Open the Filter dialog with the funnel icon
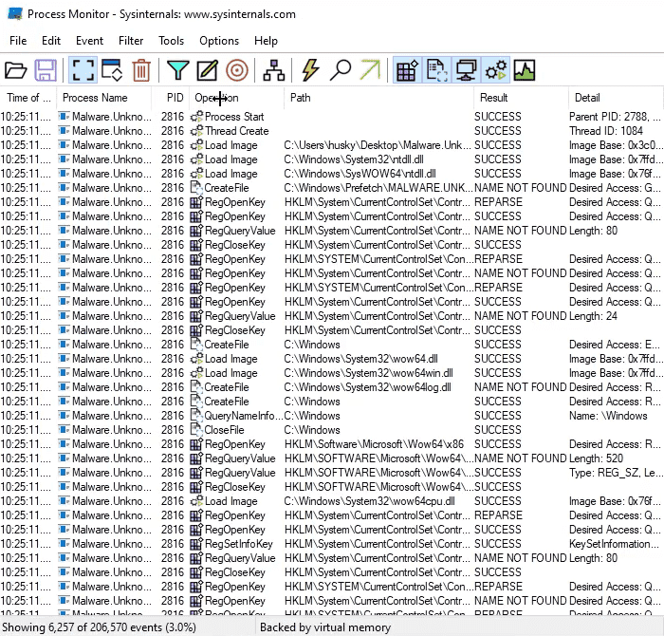The image size is (664, 636). point(178,70)
